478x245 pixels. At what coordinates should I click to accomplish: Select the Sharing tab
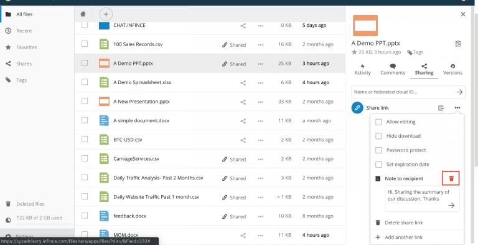(x=424, y=70)
